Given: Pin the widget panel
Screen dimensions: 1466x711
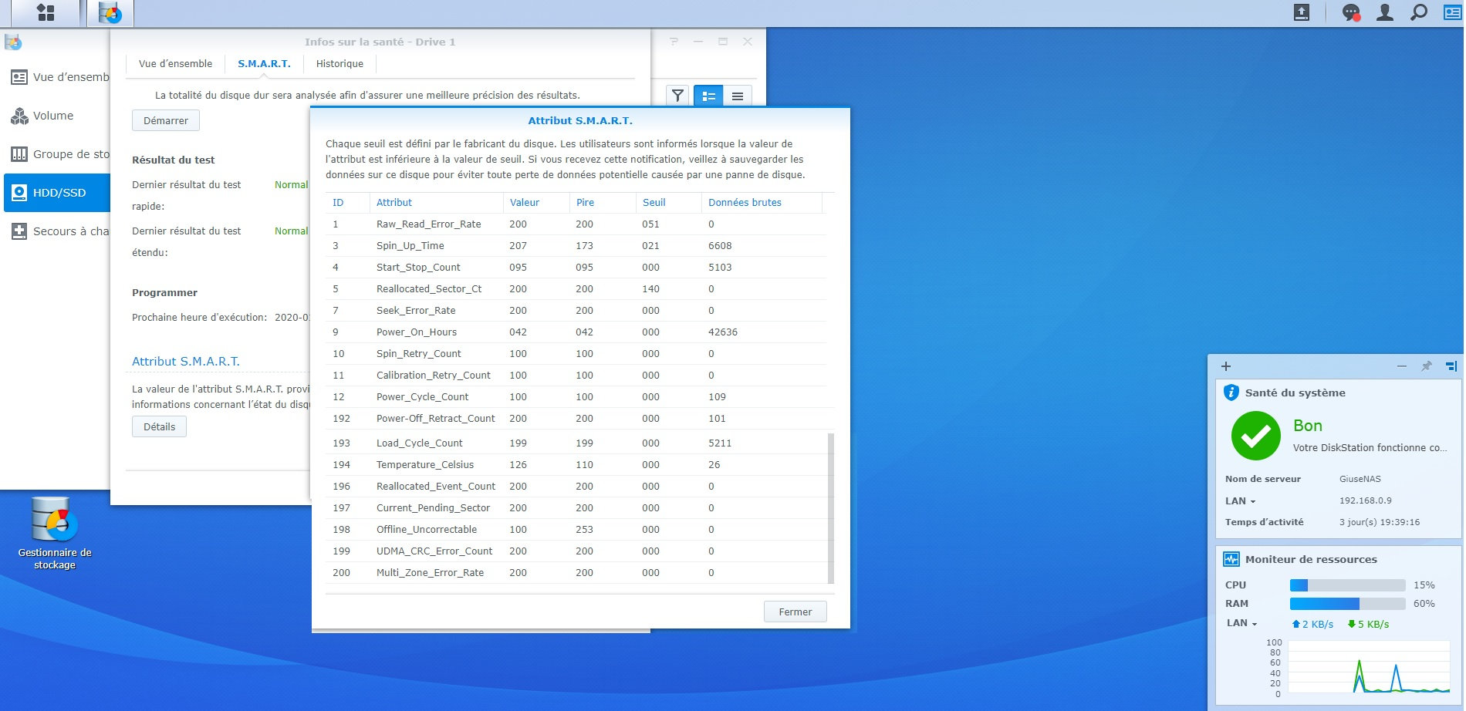Looking at the screenshot, I should 1427,366.
